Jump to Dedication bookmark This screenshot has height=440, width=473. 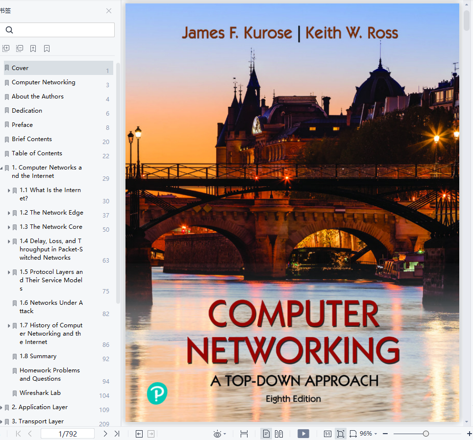[27, 110]
